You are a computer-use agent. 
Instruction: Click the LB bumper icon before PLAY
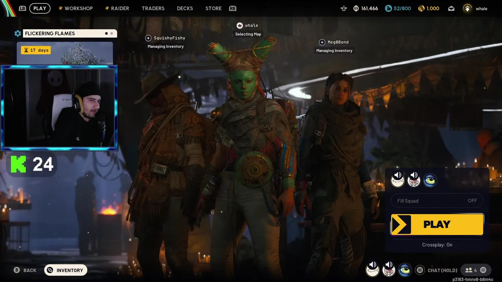(x=22, y=8)
